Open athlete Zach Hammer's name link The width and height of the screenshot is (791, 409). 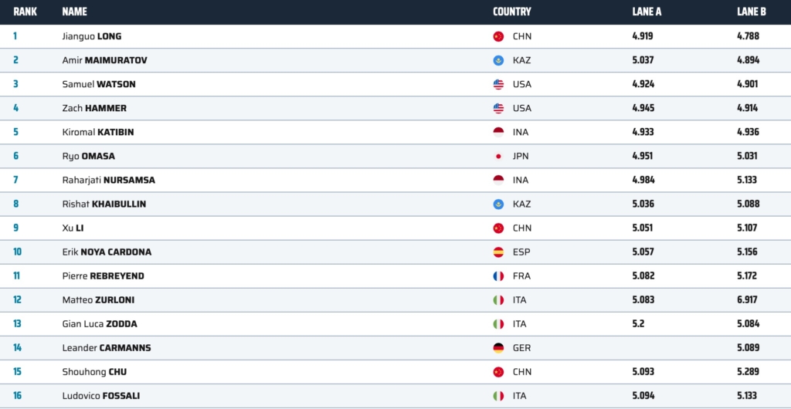coord(94,108)
